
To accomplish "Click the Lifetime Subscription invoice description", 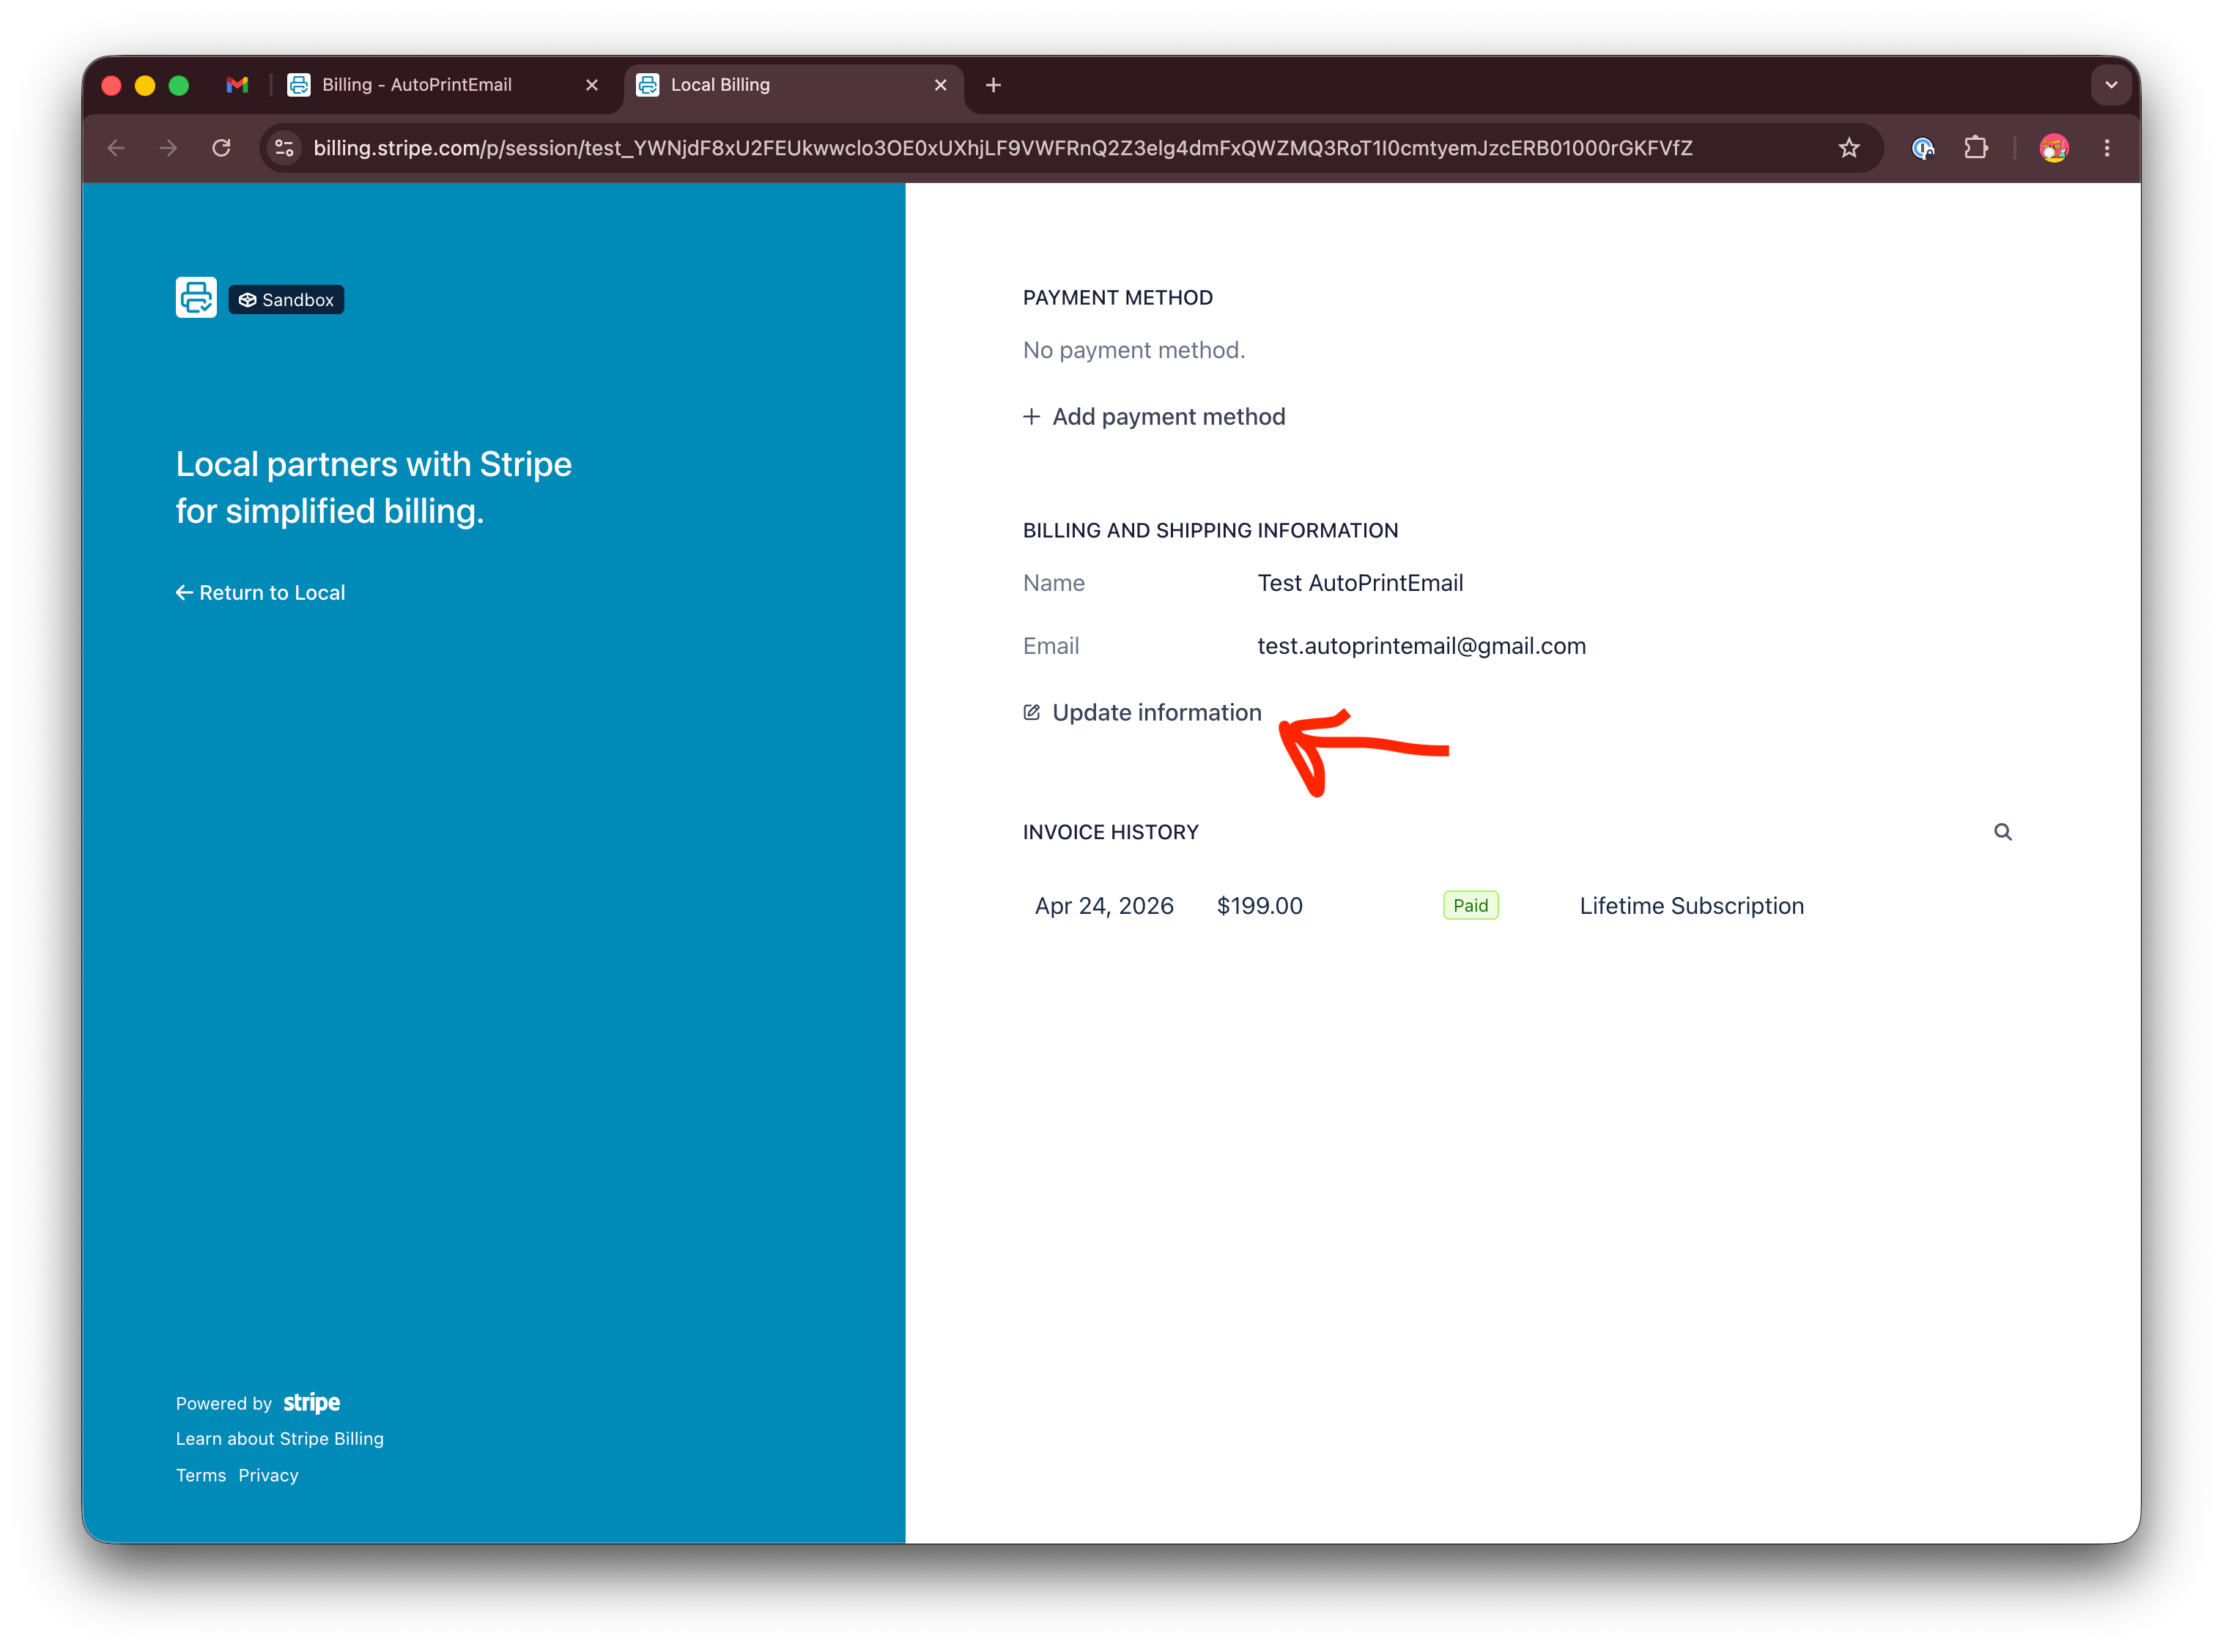I will (x=1691, y=905).
